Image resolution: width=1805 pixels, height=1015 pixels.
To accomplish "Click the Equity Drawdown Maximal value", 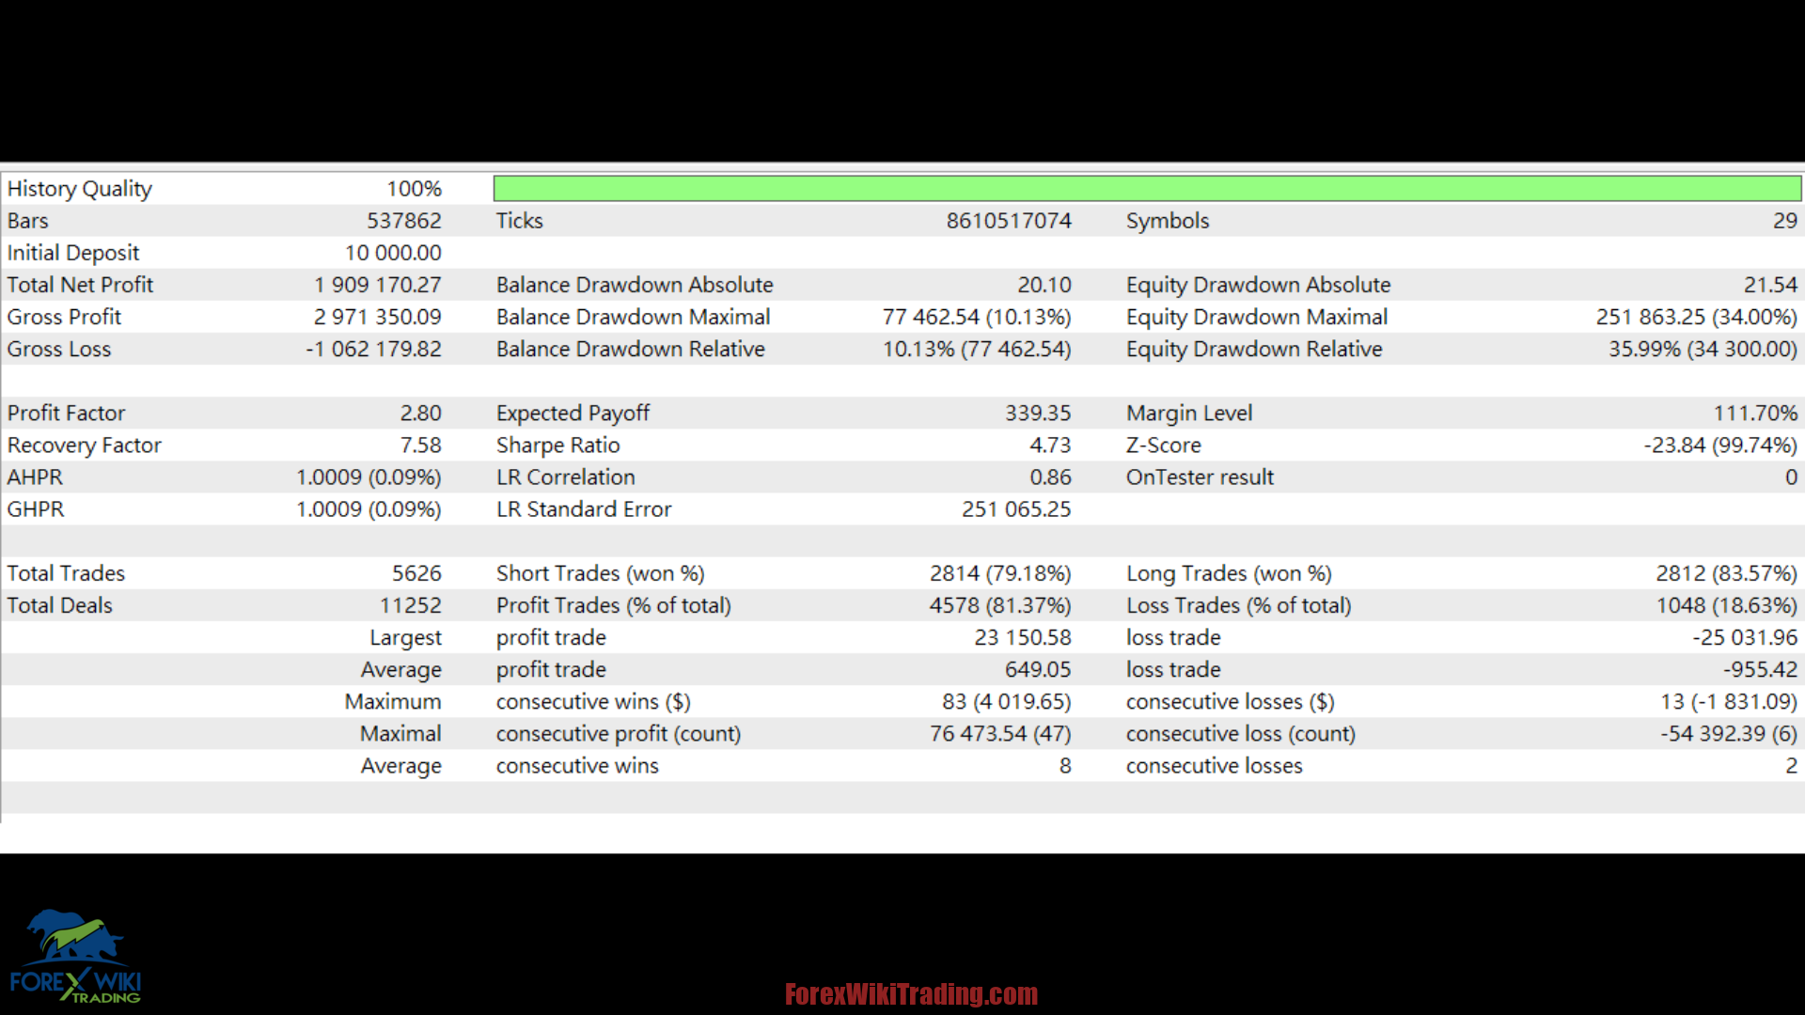I will [x=1695, y=317].
